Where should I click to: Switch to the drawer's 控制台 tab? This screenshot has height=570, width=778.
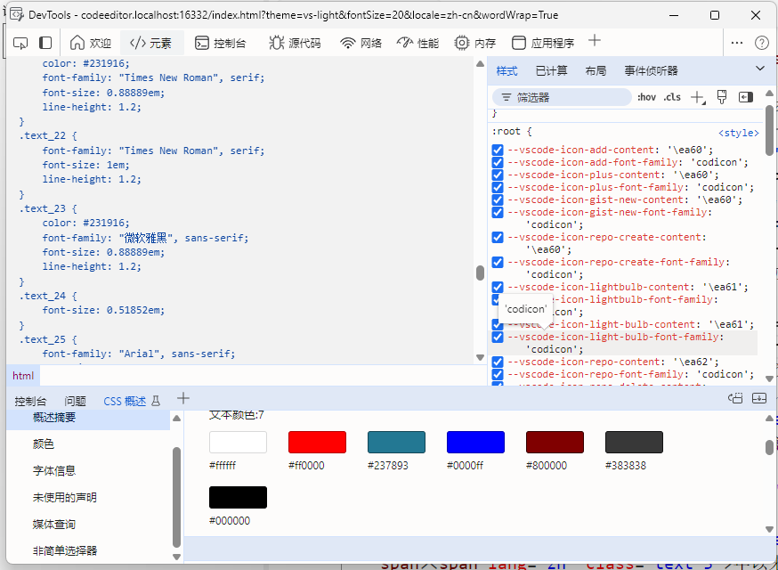click(x=30, y=401)
